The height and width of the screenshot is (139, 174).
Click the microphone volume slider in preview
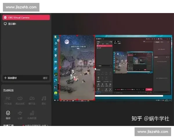[119, 89]
